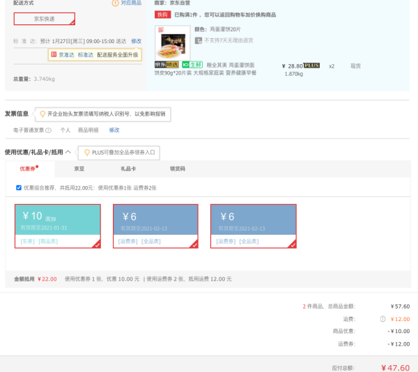The height and width of the screenshot is (372, 418).
Task: Click the 标准达 link in delivery tip
Action: pyautogui.click(x=85, y=55)
